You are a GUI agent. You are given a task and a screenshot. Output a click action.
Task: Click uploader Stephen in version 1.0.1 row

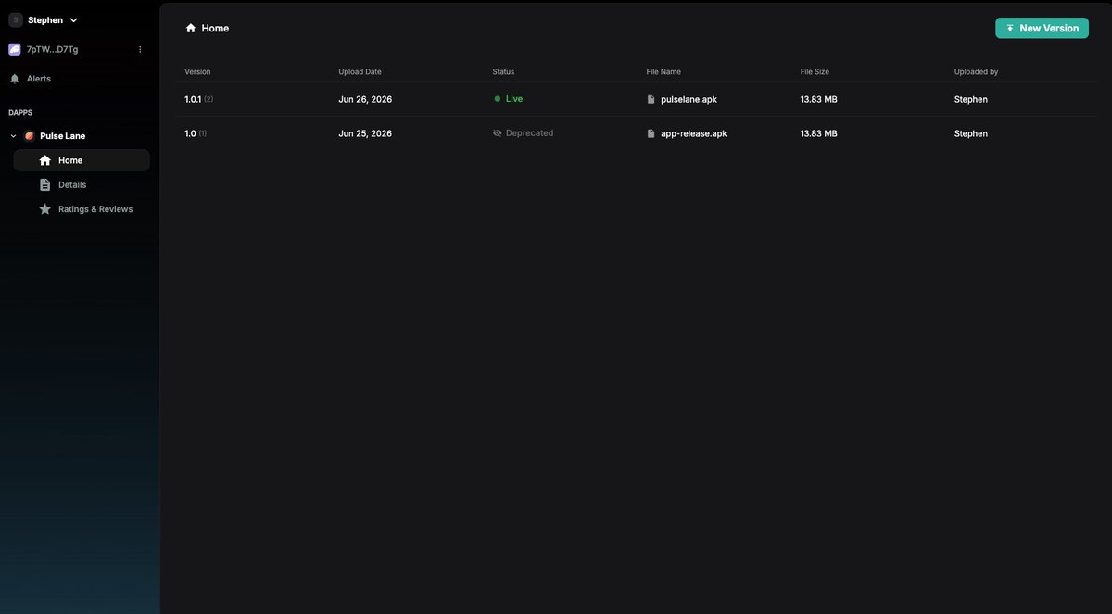click(971, 99)
